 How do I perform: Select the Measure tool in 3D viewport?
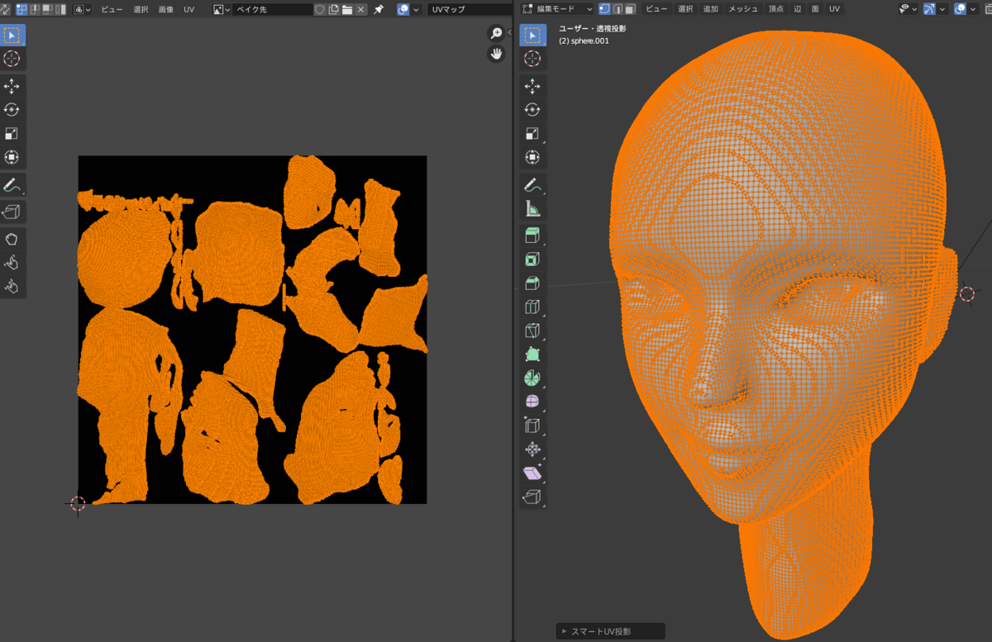click(x=532, y=209)
